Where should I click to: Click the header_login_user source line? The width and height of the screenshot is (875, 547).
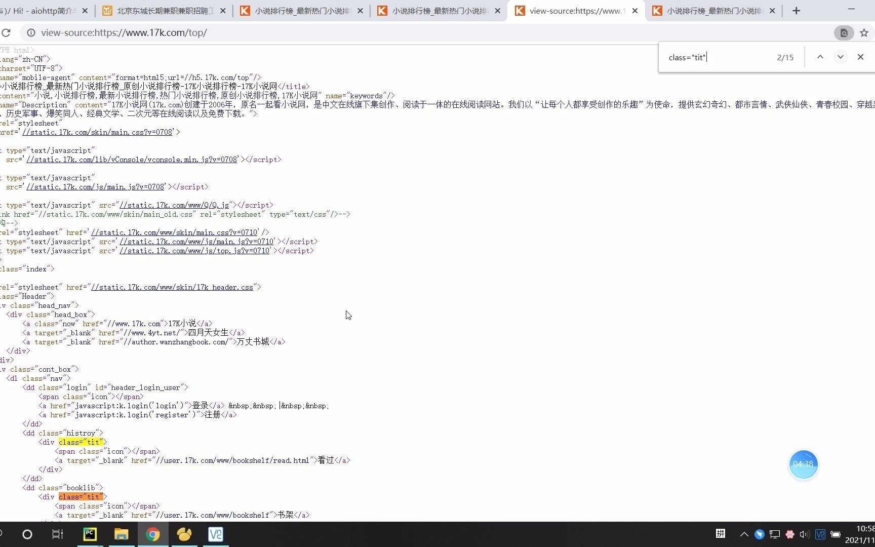105,387
